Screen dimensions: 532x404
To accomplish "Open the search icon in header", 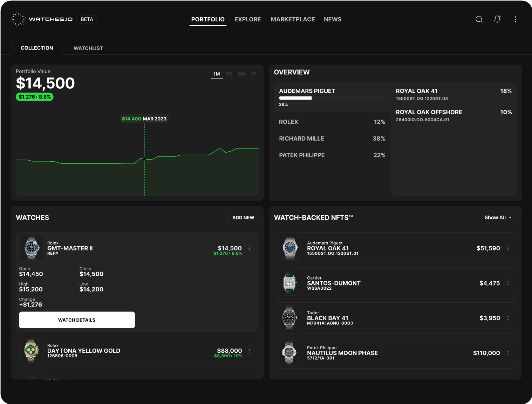I will click(479, 19).
